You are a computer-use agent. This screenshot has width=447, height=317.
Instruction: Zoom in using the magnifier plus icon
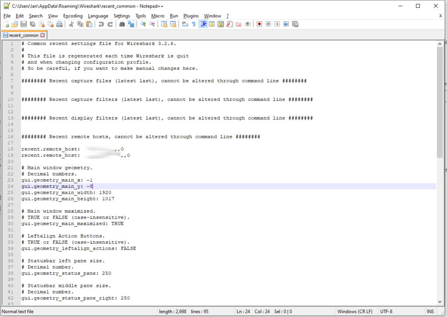[143, 24]
